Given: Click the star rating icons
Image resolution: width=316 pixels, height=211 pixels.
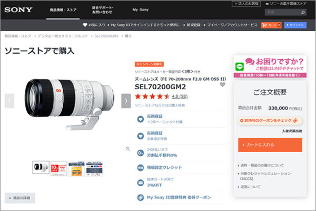Looking at the screenshot, I should coord(153,97).
